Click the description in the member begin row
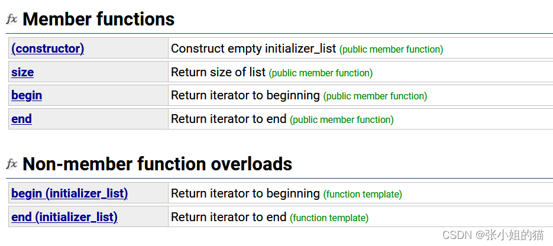 pos(245,95)
